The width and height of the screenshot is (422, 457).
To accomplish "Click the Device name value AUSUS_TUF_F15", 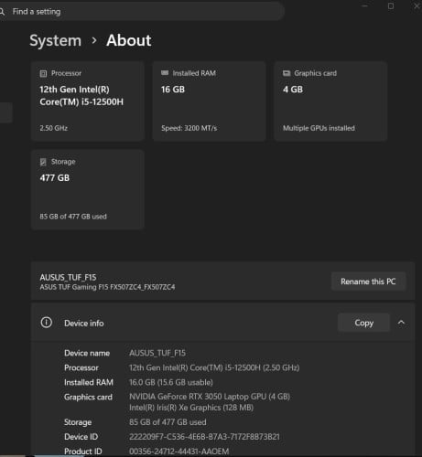I will 157,353.
